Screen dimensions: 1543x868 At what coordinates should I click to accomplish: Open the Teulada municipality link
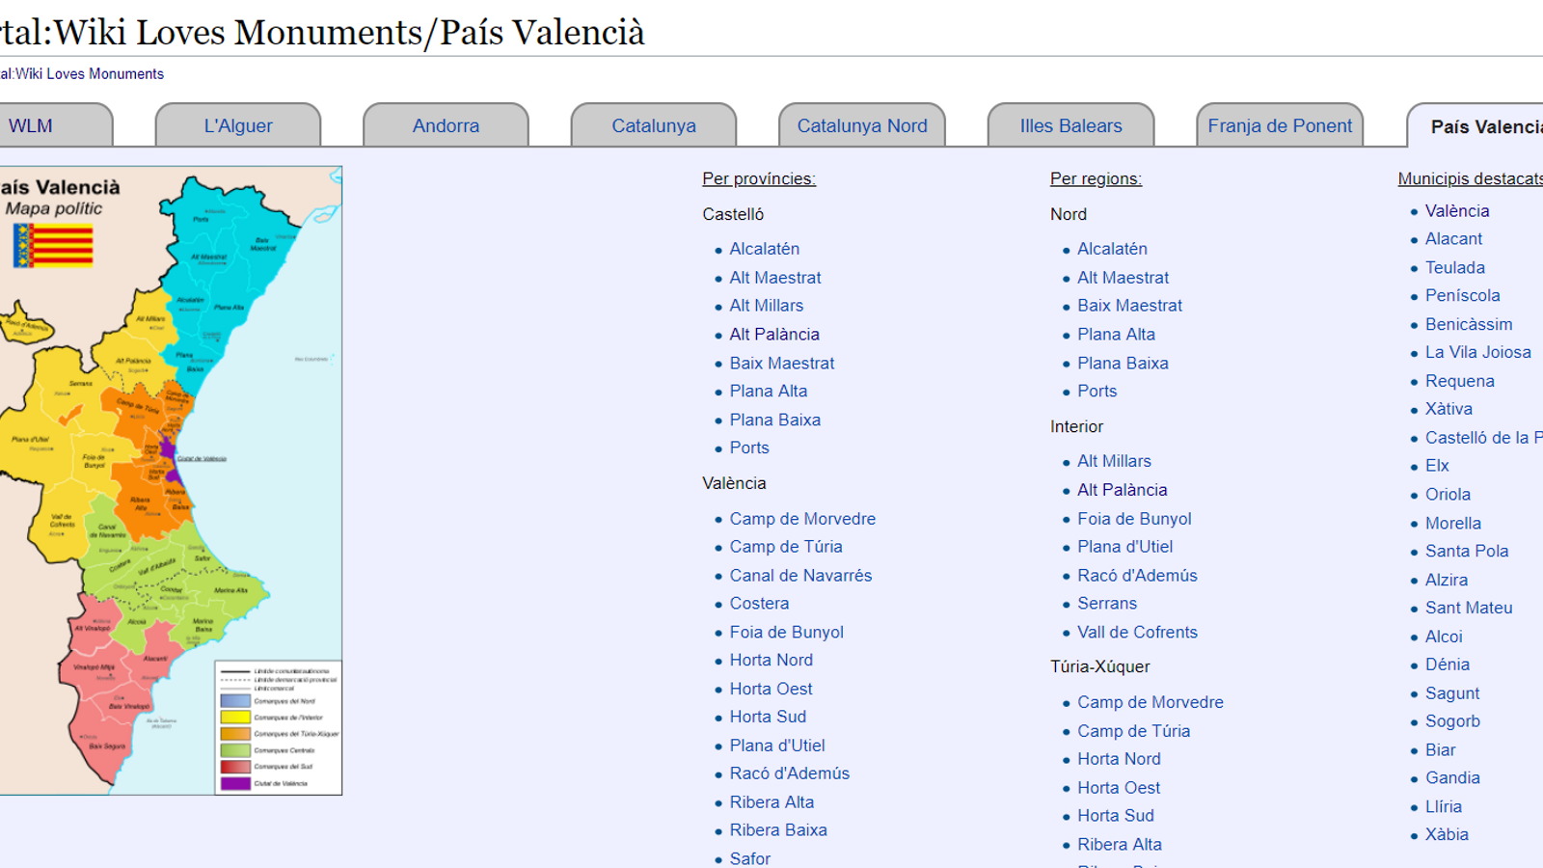pos(1455,268)
